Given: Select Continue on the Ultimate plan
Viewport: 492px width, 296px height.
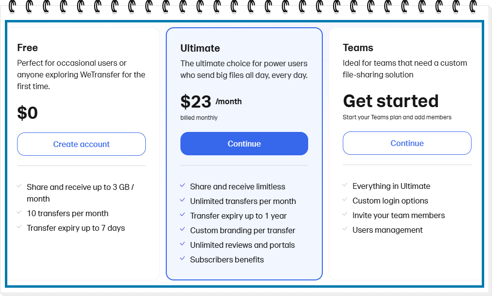Looking at the screenshot, I should (x=244, y=144).
